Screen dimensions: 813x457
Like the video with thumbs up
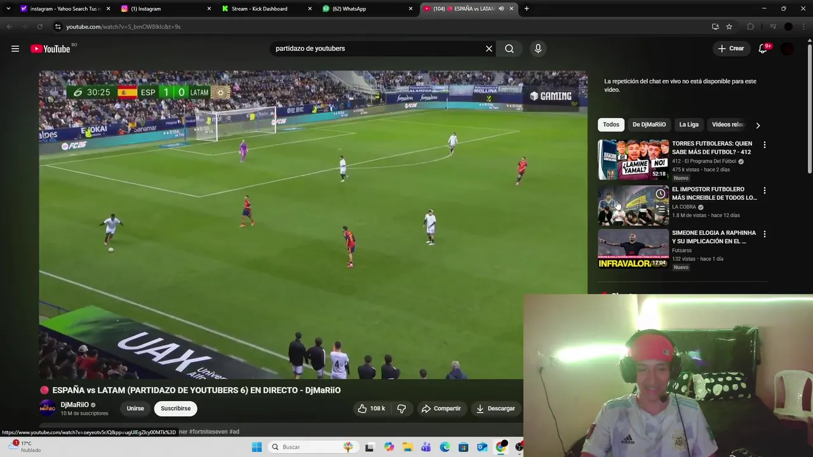coord(372,409)
